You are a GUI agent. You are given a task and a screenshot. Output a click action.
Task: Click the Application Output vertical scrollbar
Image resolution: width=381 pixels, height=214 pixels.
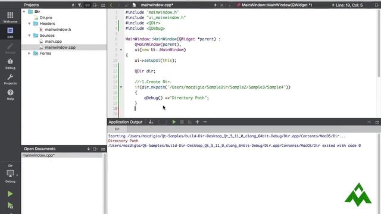tap(379, 173)
